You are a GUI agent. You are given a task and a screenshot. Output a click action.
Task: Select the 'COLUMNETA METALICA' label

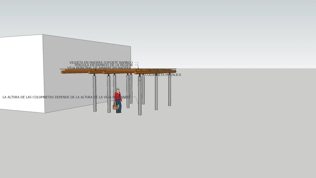pos(163,75)
